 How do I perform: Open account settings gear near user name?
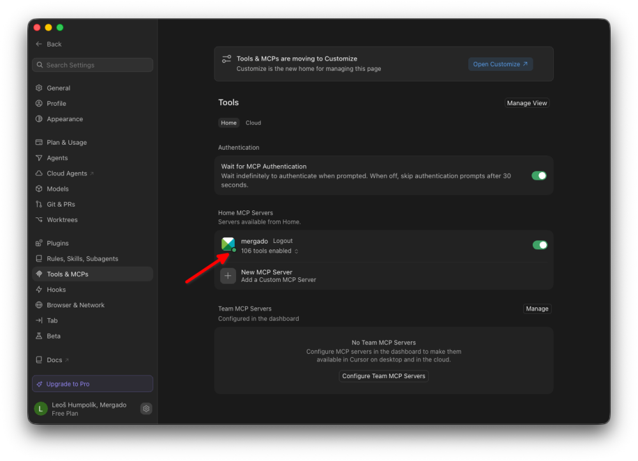[146, 409]
